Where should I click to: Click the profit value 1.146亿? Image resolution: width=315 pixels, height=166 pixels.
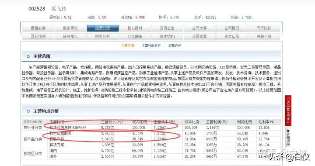pyautogui.click(x=212, y=128)
